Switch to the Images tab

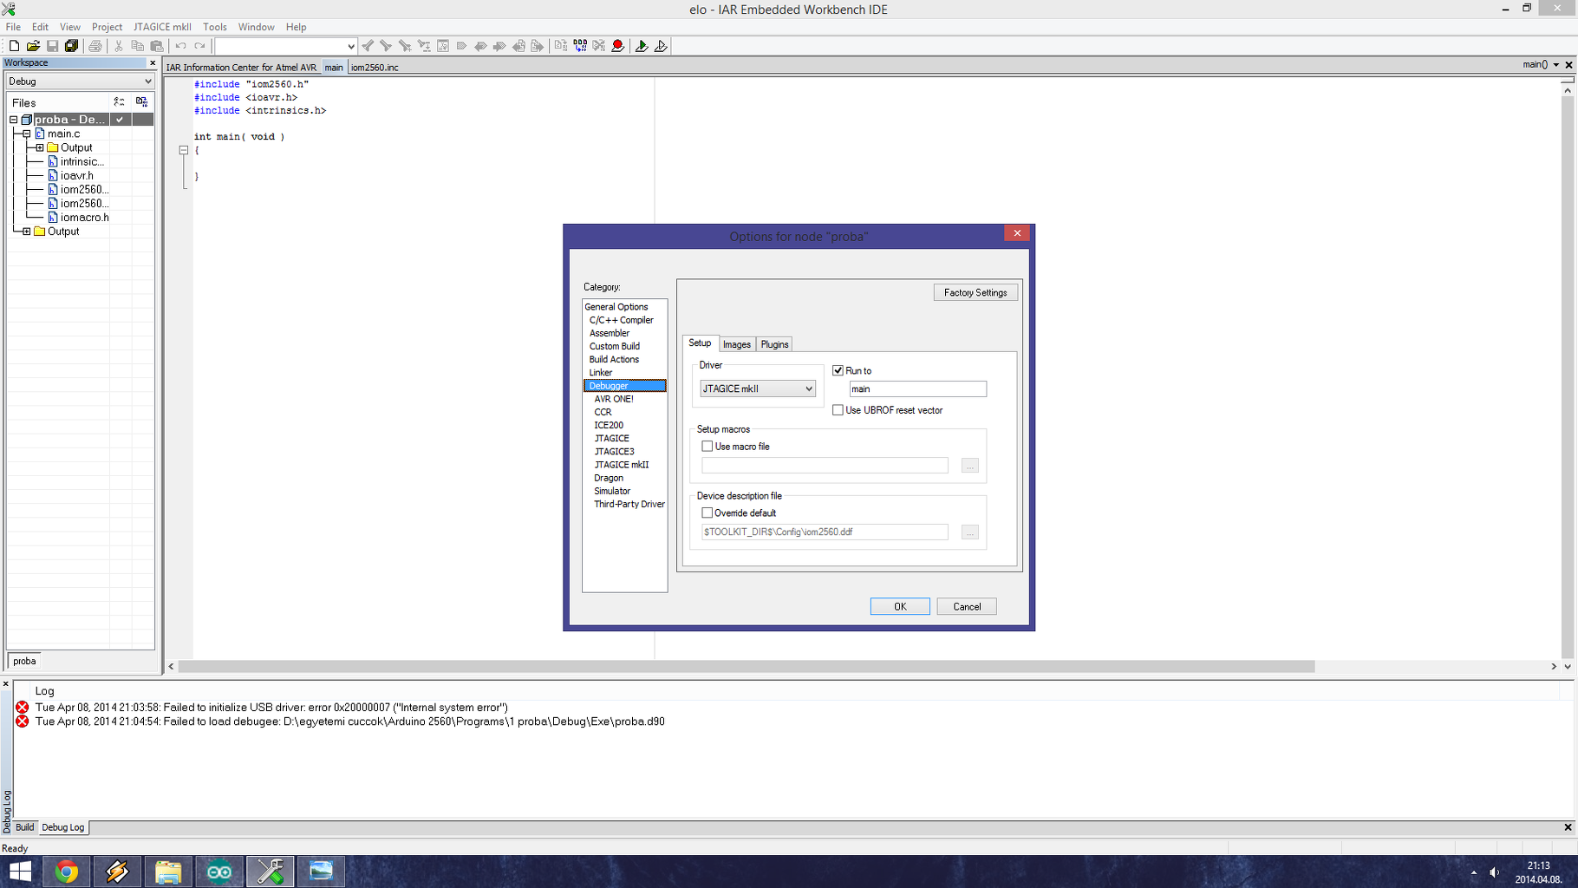(x=737, y=344)
